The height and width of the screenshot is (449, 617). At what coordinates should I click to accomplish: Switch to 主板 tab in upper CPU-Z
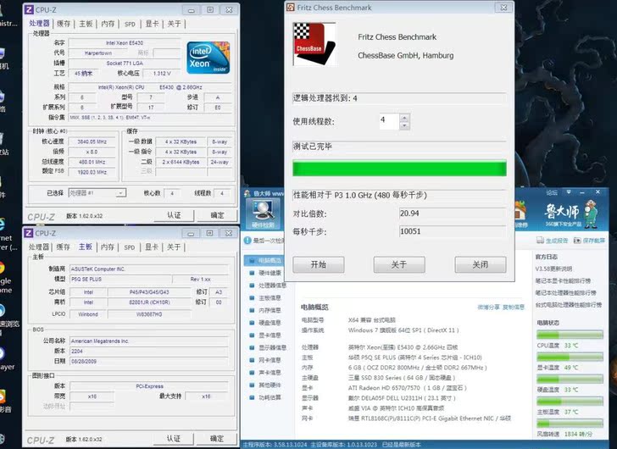[x=86, y=24]
